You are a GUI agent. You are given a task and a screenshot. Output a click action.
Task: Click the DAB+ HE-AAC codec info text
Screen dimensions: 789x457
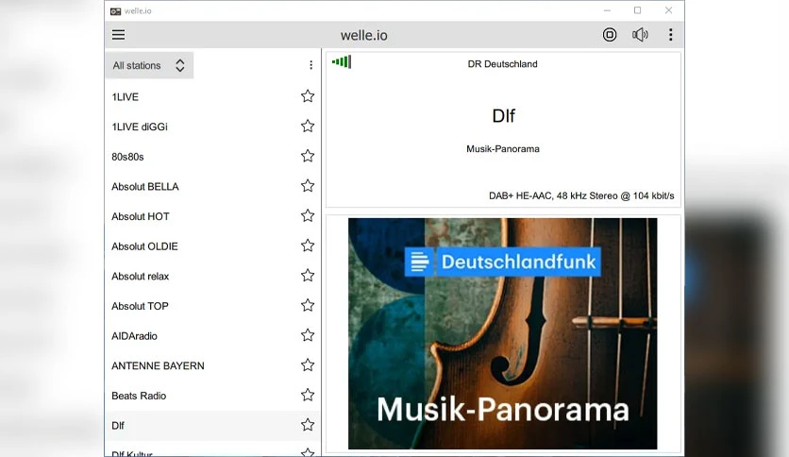(x=581, y=195)
